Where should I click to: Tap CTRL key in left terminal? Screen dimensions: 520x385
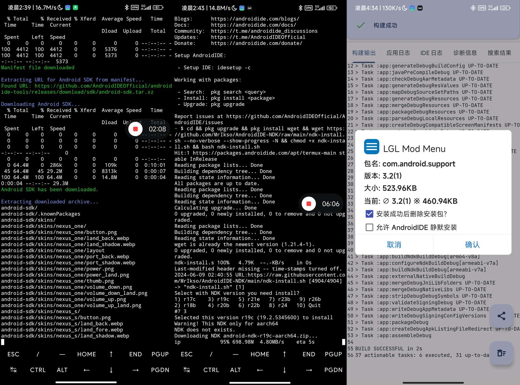[38, 370]
